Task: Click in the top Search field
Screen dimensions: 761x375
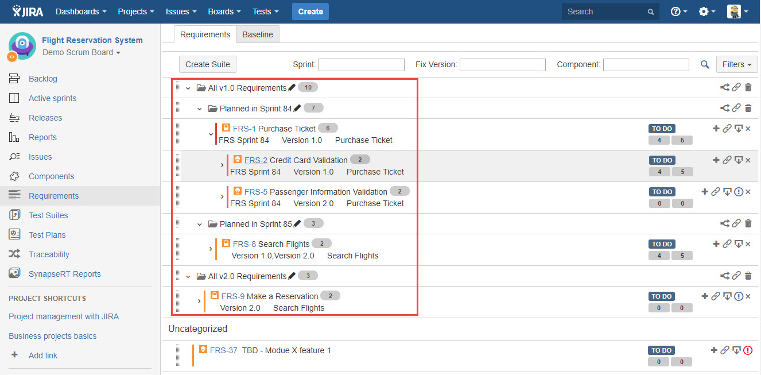Action: pos(611,11)
